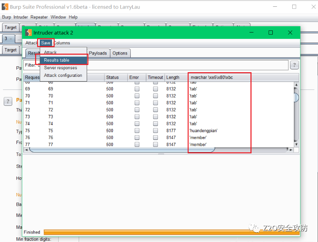Open the Burp menu in main window
This screenshot has width=318, height=242.
point(6,17)
